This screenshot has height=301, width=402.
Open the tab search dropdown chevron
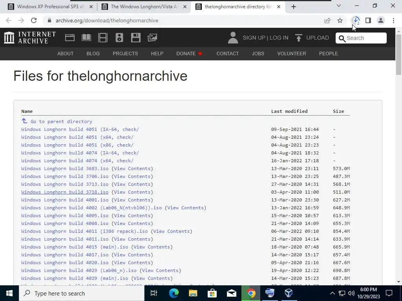tap(339, 5)
